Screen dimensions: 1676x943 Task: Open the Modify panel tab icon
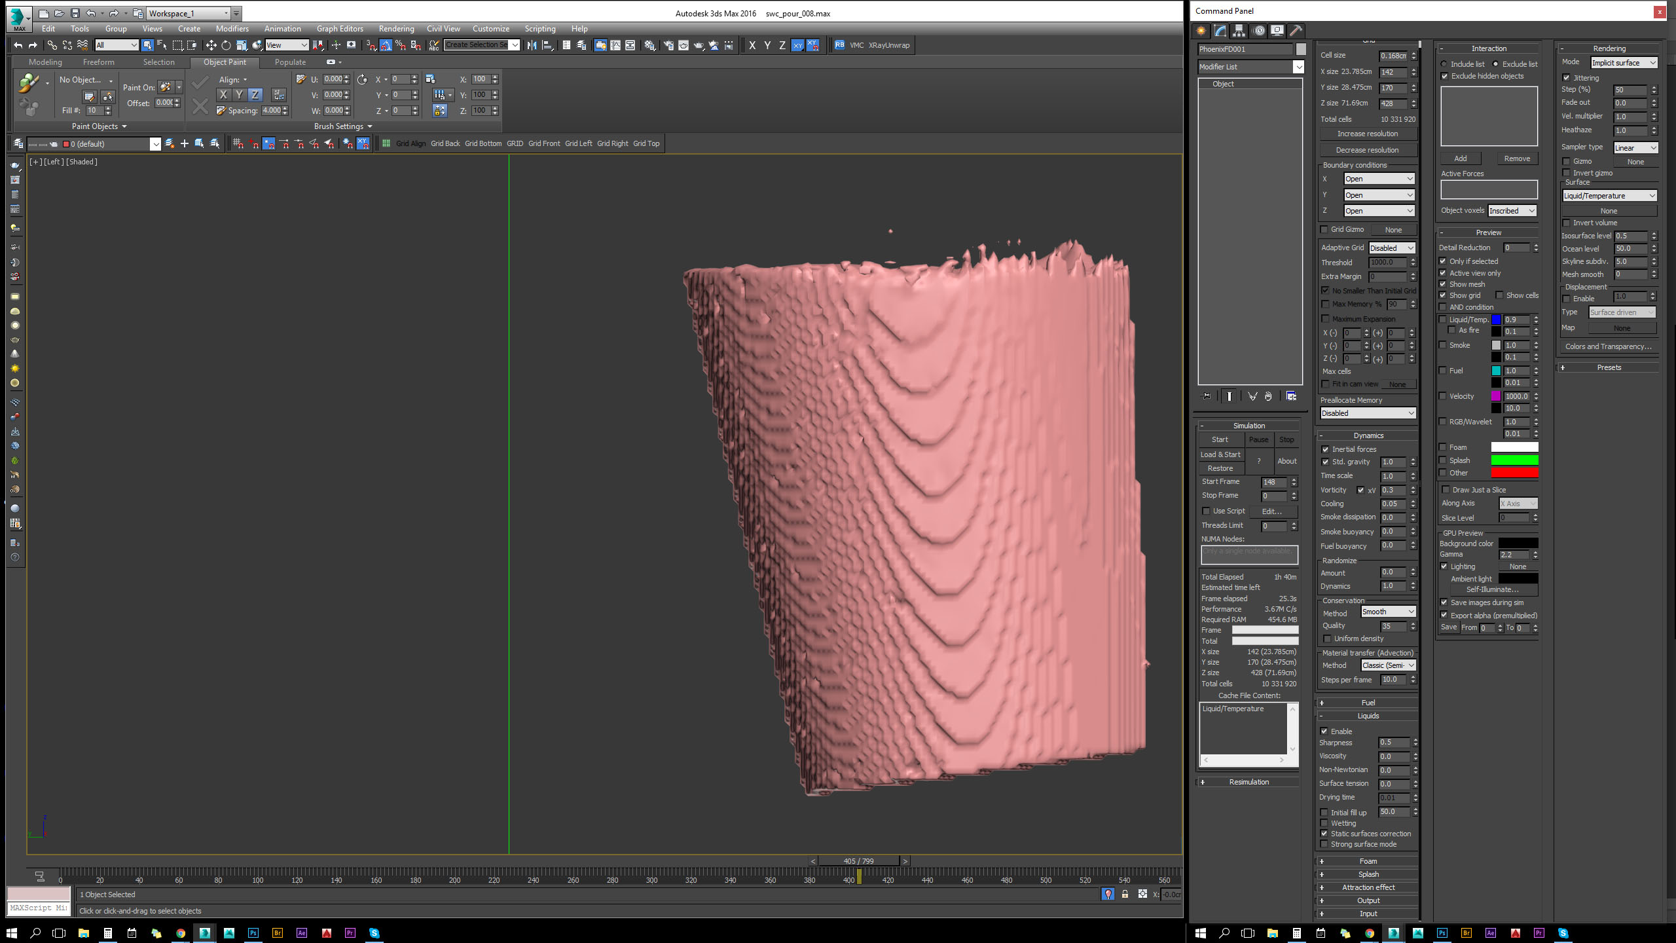click(1220, 31)
